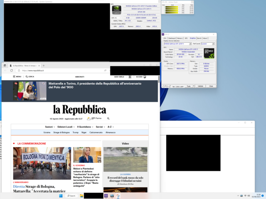Open the browser tab actions menu icon
Viewport: 266px width, 199px height.
[x=5, y=66]
